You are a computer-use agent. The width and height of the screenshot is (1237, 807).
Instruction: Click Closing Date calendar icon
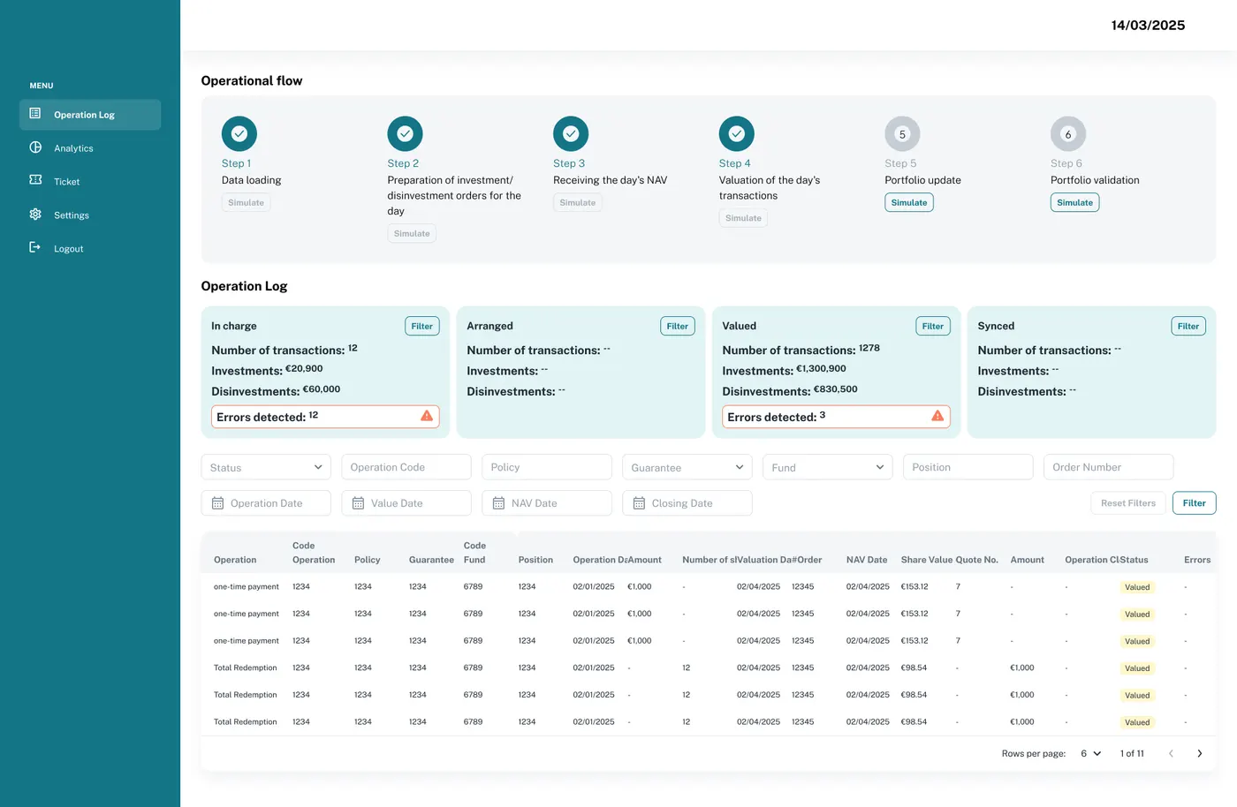[x=639, y=503]
